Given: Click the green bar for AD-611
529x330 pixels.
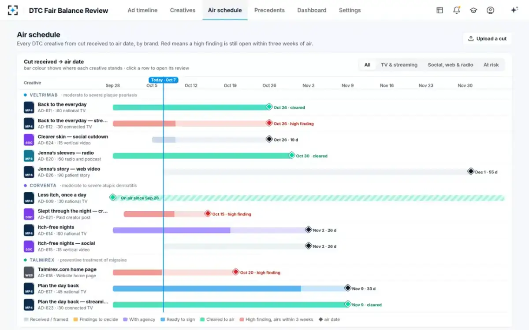Looking at the screenshot, I should click(x=190, y=107).
